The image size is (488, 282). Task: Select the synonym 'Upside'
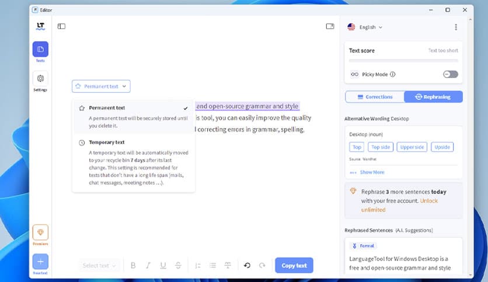pos(442,147)
